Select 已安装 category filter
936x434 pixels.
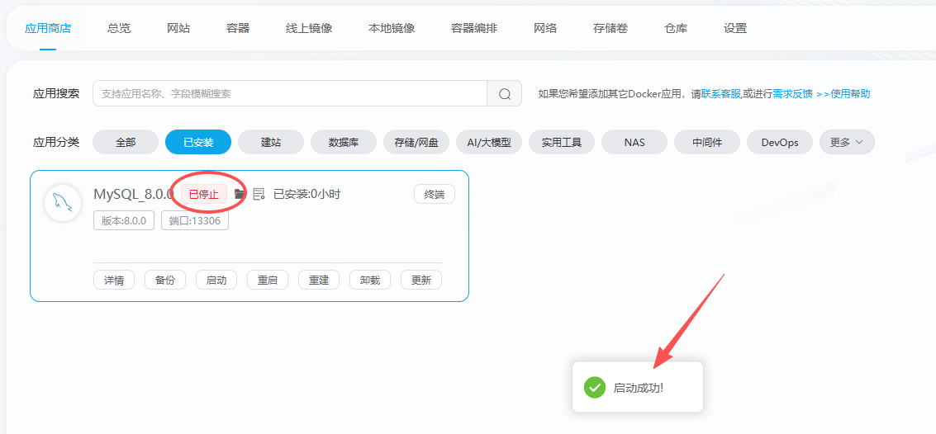(198, 142)
